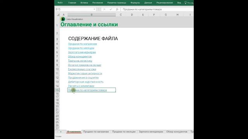The image size is (248, 139).
Task: Click the Enter checkmark formula bar icon
Action: 111,9
